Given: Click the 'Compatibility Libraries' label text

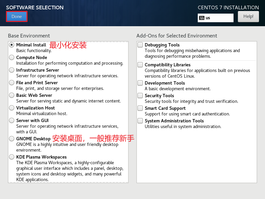Looking at the screenshot, I should (168, 65).
